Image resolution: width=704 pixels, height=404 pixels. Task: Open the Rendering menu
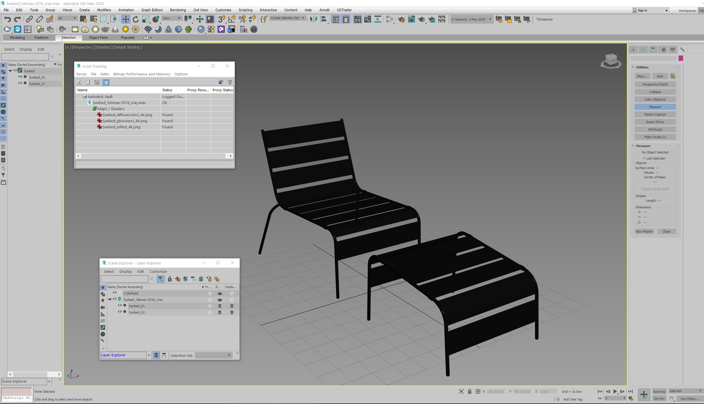(178, 10)
